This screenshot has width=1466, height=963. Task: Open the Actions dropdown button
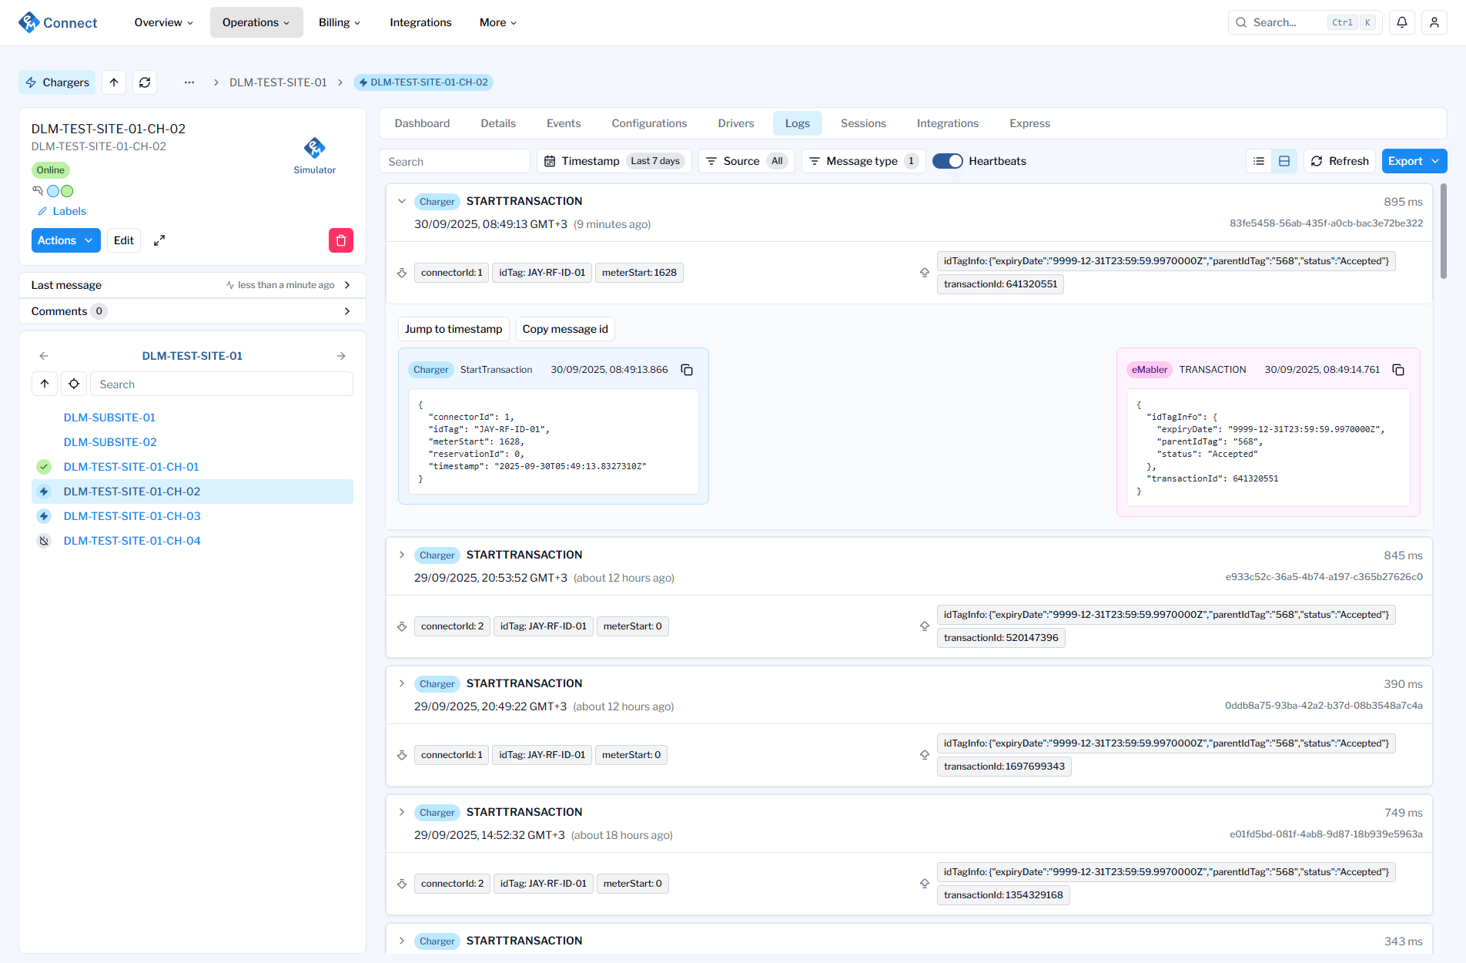click(65, 240)
